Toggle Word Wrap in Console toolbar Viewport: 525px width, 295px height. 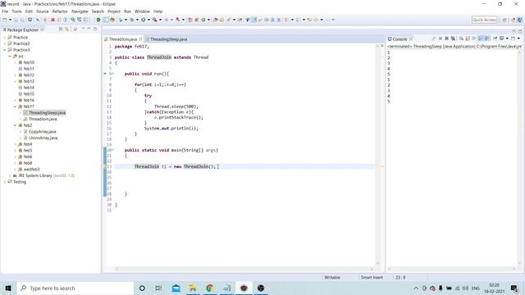[474, 39]
